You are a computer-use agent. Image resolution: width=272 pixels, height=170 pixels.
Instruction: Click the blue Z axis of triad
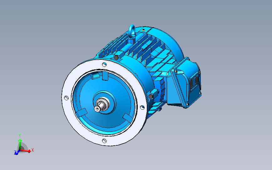coord(16,152)
